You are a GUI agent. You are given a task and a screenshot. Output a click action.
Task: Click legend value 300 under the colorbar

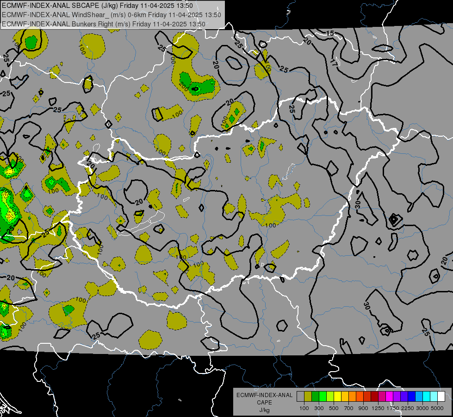[319, 408]
